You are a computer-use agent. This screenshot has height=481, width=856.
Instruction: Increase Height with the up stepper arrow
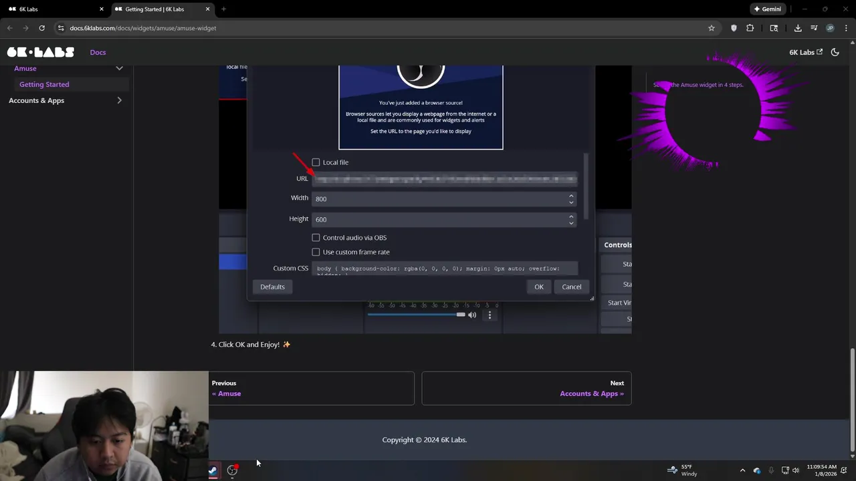point(571,216)
